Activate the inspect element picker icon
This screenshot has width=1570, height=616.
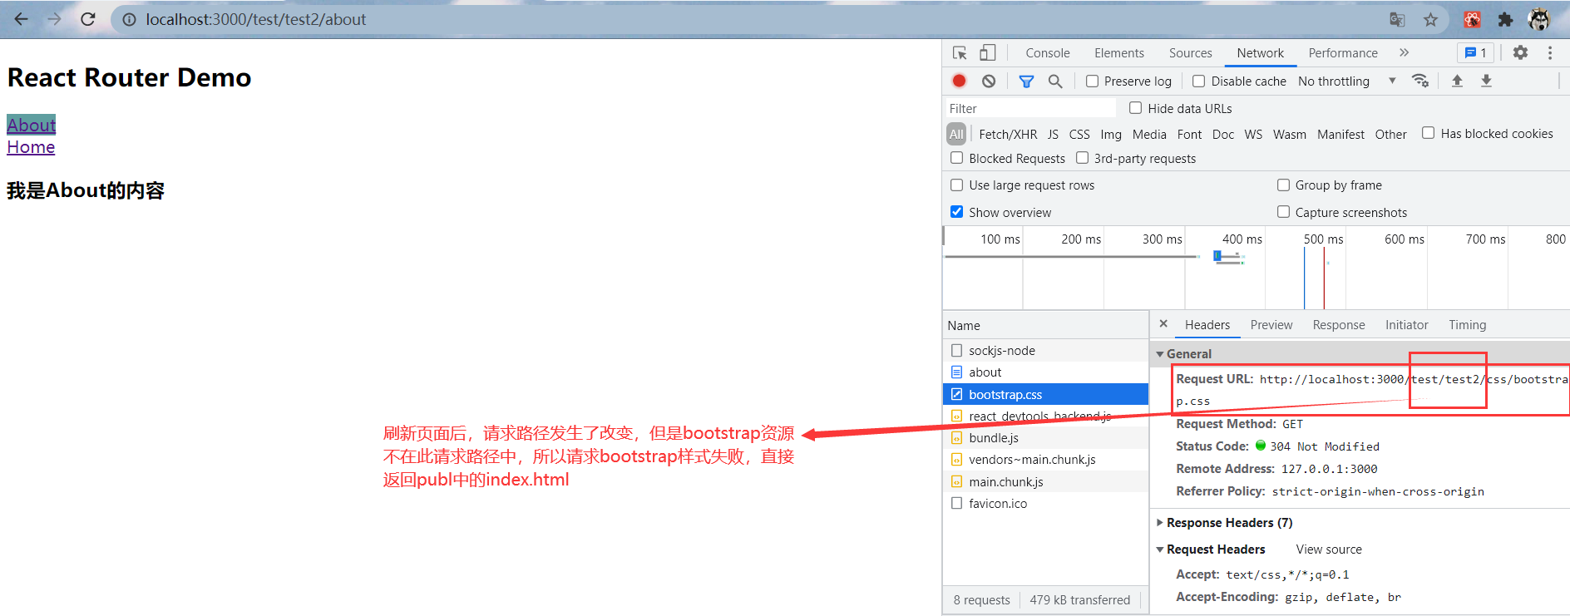[x=960, y=52]
